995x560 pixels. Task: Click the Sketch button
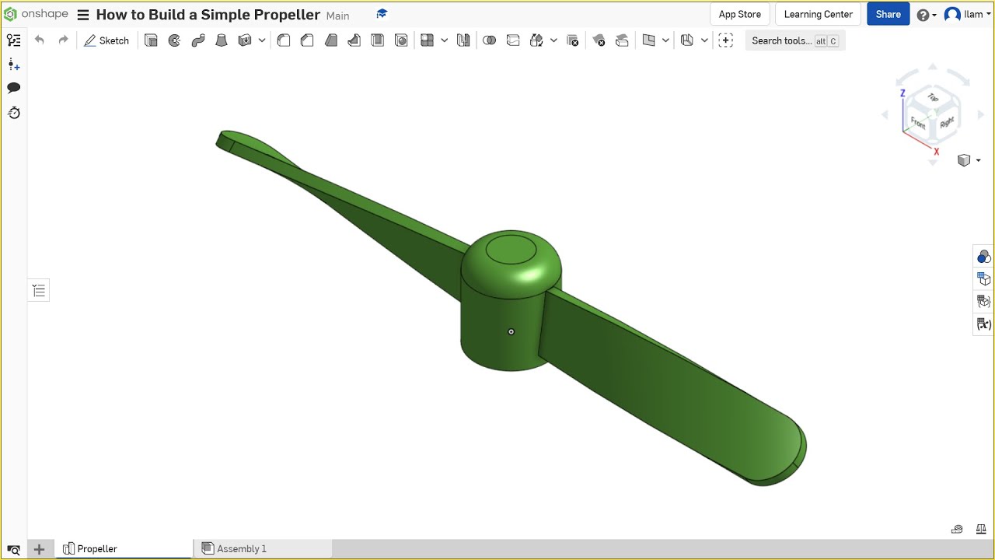click(106, 40)
